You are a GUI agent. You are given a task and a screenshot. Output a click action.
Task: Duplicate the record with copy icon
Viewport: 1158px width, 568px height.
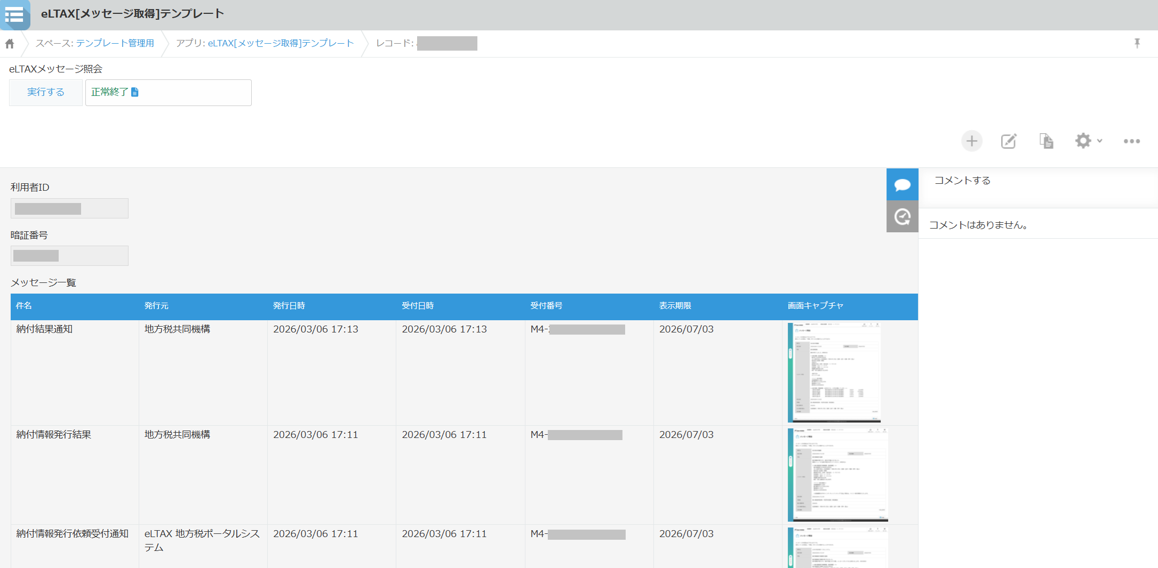point(1046,141)
